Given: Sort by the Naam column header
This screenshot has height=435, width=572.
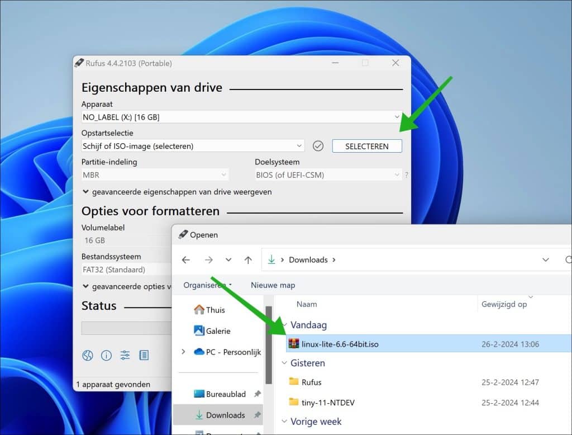Looking at the screenshot, I should pyautogui.click(x=307, y=304).
